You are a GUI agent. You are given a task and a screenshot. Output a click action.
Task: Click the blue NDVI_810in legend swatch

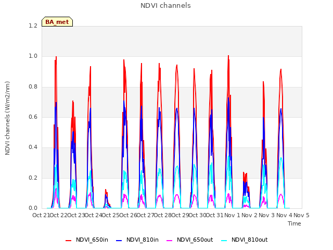point(119,241)
